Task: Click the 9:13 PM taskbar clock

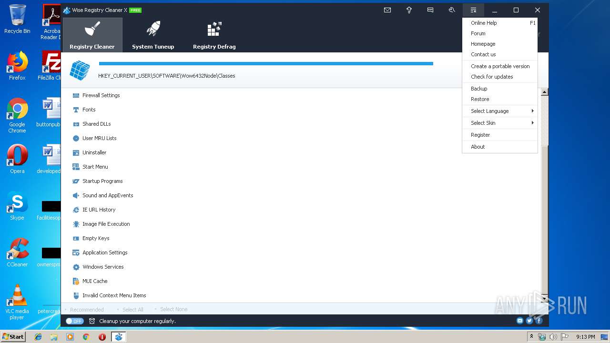Action: (x=585, y=337)
